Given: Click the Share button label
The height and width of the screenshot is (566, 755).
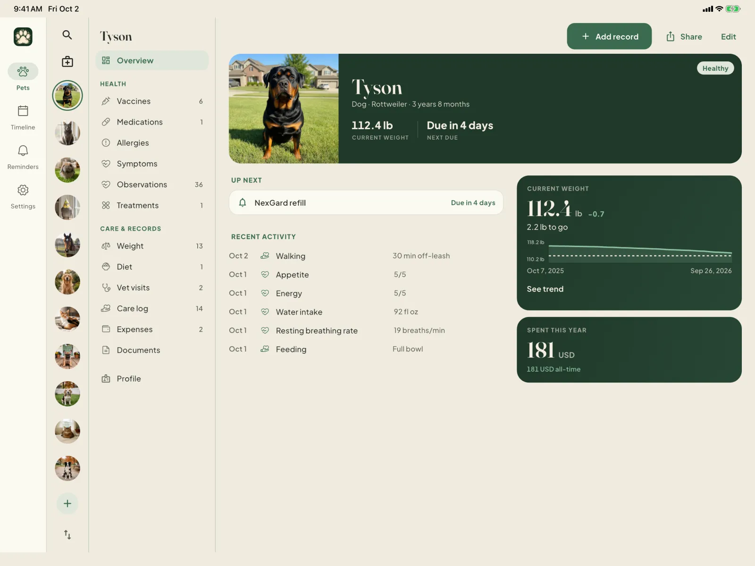Looking at the screenshot, I should point(691,37).
